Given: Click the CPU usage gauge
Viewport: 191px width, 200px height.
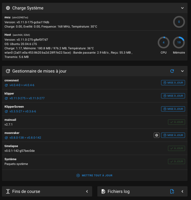Looking at the screenshot, I should click(x=164, y=43).
